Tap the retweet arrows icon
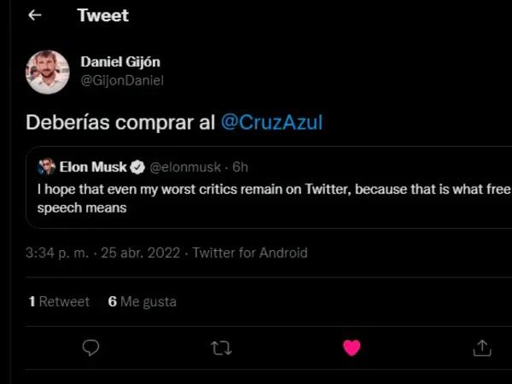The width and height of the screenshot is (512, 384). pos(221,348)
